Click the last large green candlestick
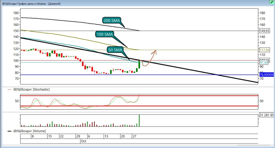Viewport: 275px width, 148px height. pos(139,64)
